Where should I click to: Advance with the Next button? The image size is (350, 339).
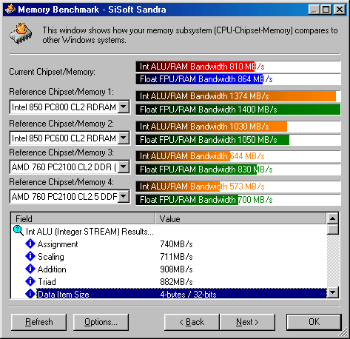point(247,322)
